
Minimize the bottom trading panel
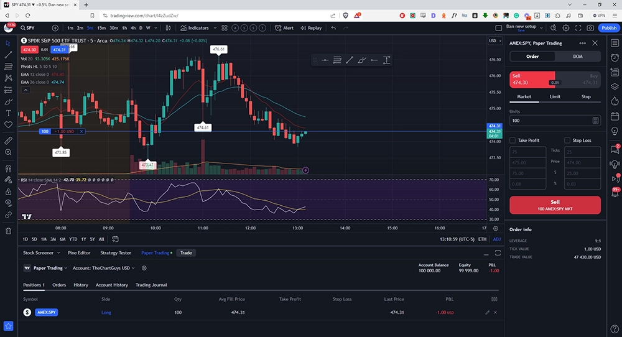(486, 253)
